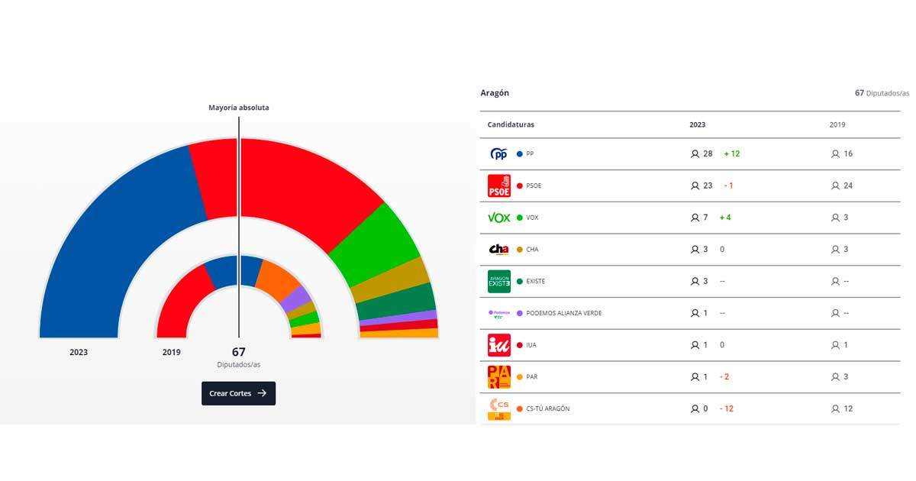Image resolution: width=916 pixels, height=481 pixels.
Task: Click the Podemos Alianza Verde logo
Action: pos(498,313)
